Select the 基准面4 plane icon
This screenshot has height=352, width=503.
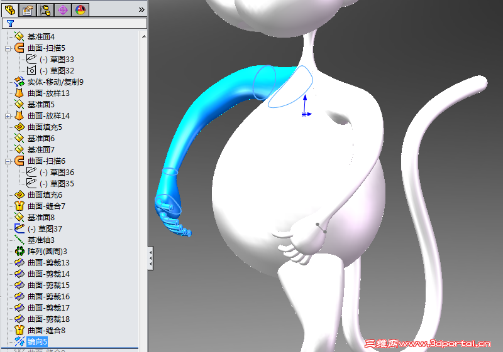tap(19, 36)
